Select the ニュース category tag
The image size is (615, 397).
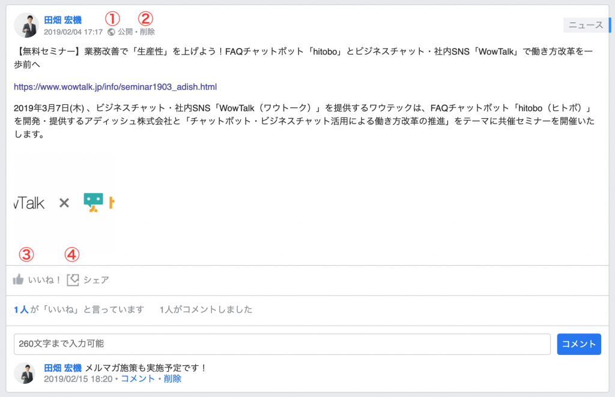coord(586,25)
